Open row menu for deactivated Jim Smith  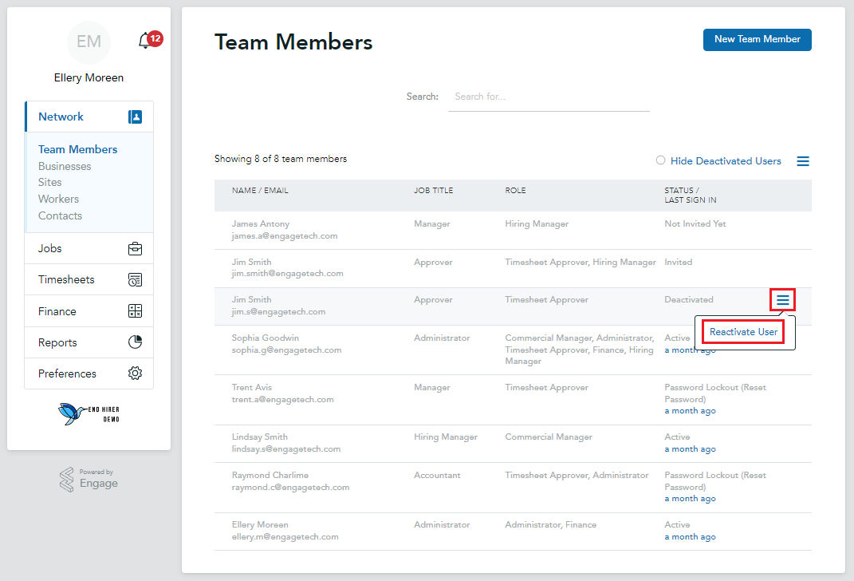(x=783, y=300)
